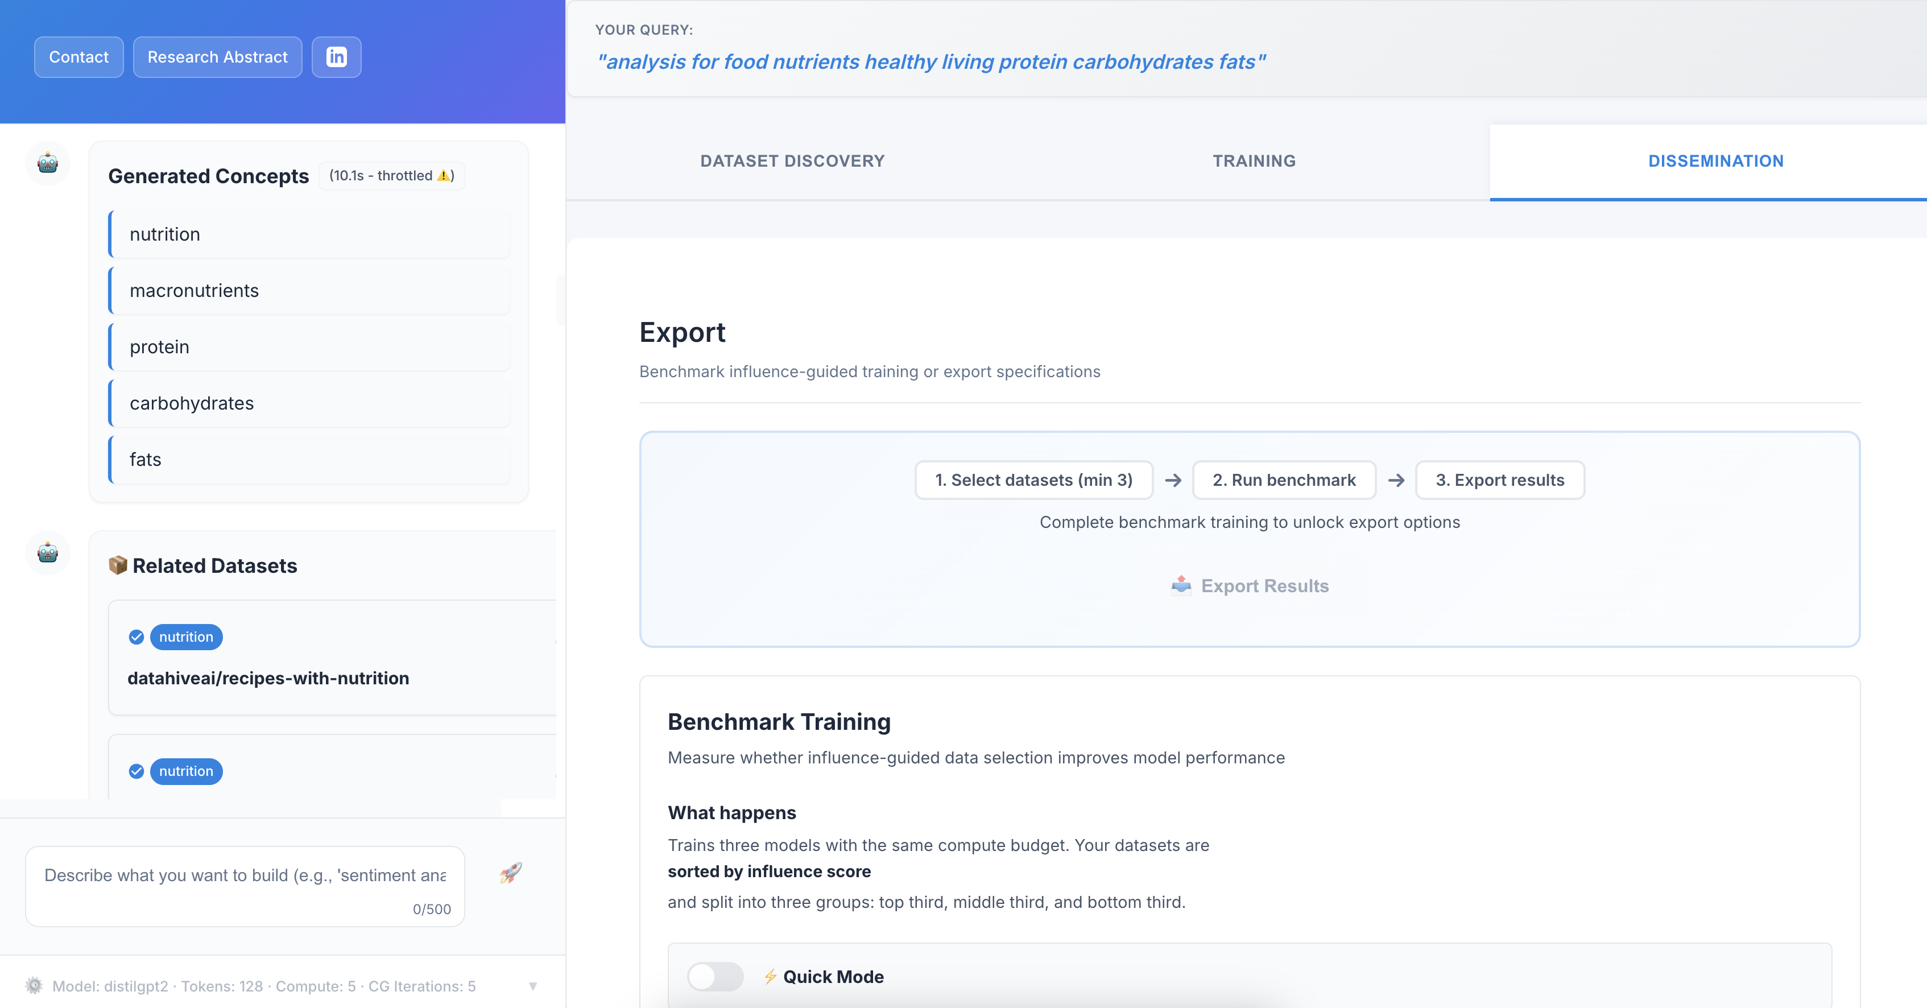The height and width of the screenshot is (1008, 1927).
Task: Uncheck the second nutrition dataset checkmark
Action: pos(136,771)
